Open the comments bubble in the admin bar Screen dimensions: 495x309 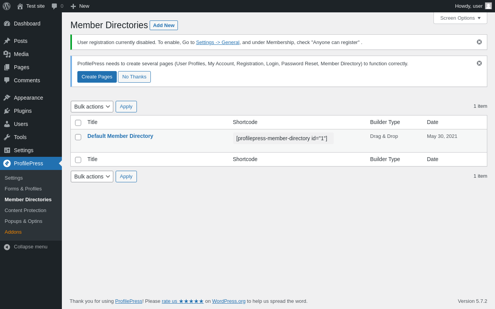coord(55,6)
